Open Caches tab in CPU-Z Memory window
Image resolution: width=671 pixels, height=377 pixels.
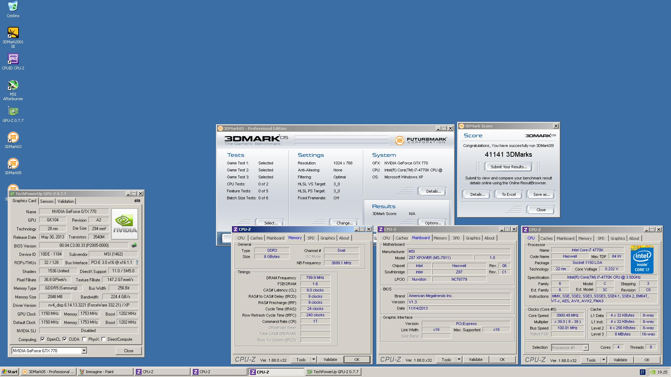click(256, 238)
